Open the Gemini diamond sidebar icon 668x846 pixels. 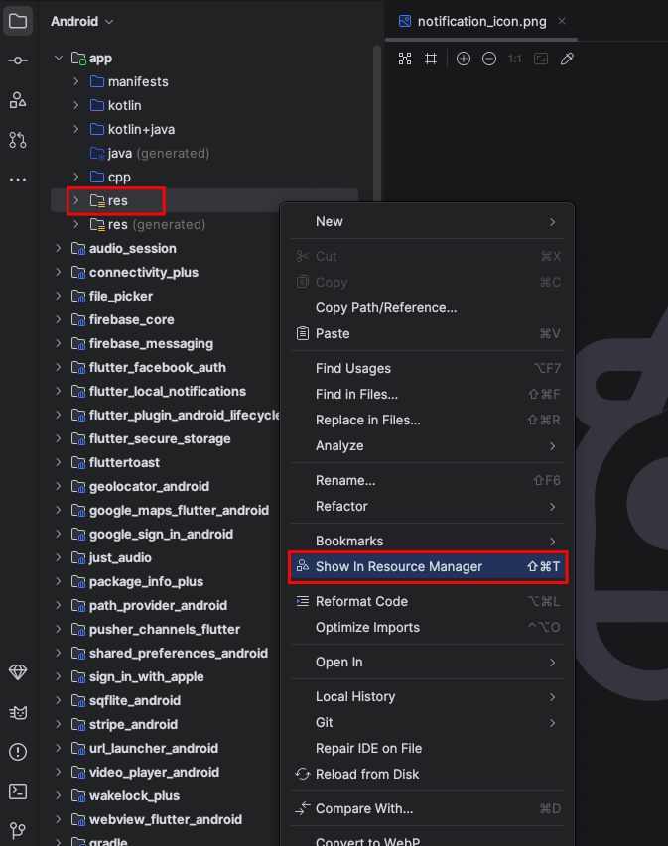(x=18, y=672)
